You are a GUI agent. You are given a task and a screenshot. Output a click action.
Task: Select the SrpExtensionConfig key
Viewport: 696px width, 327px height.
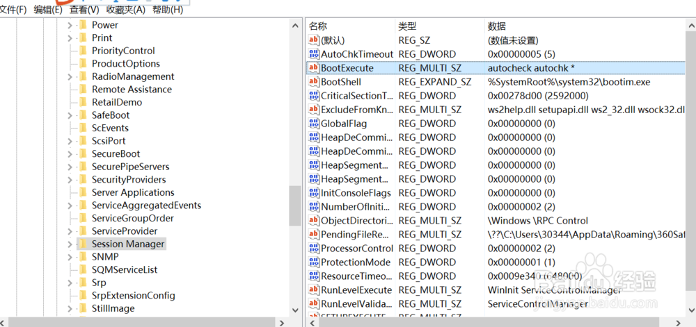coord(133,295)
